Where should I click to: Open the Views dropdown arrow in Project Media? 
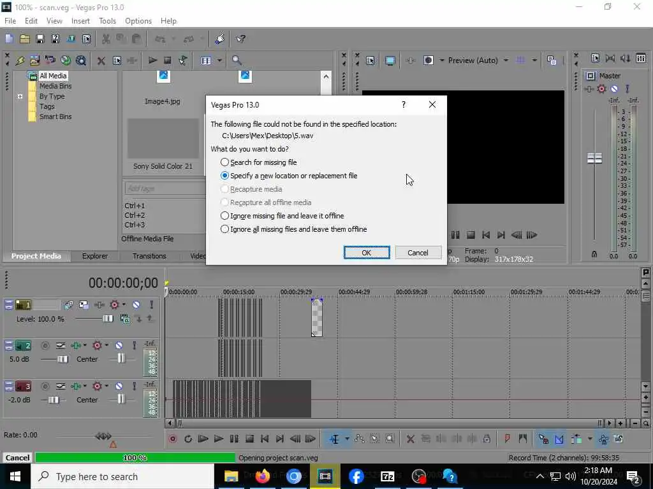(219, 60)
